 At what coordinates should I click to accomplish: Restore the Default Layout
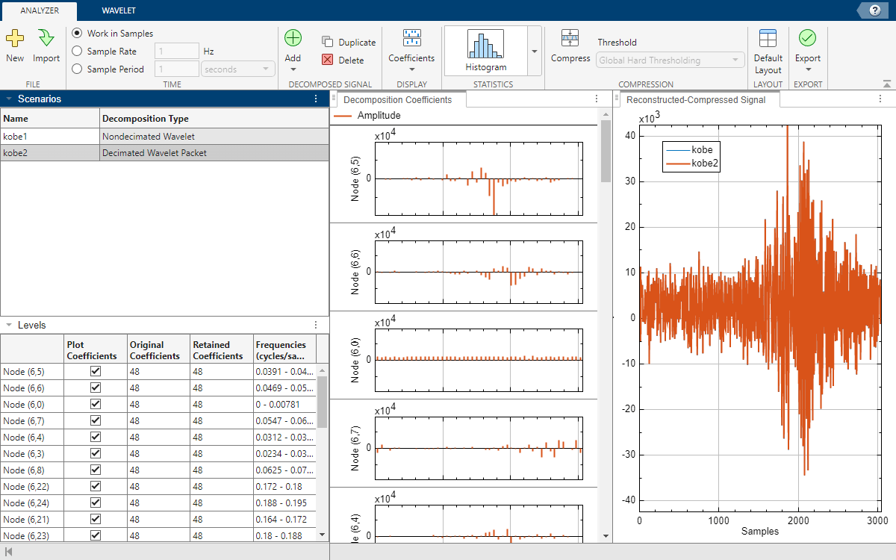point(768,39)
